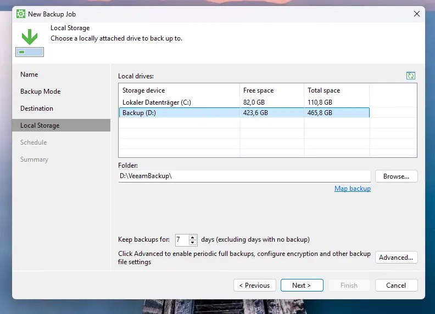The height and width of the screenshot is (314, 435).
Task: Open Advanced... backup settings
Action: [396, 258]
